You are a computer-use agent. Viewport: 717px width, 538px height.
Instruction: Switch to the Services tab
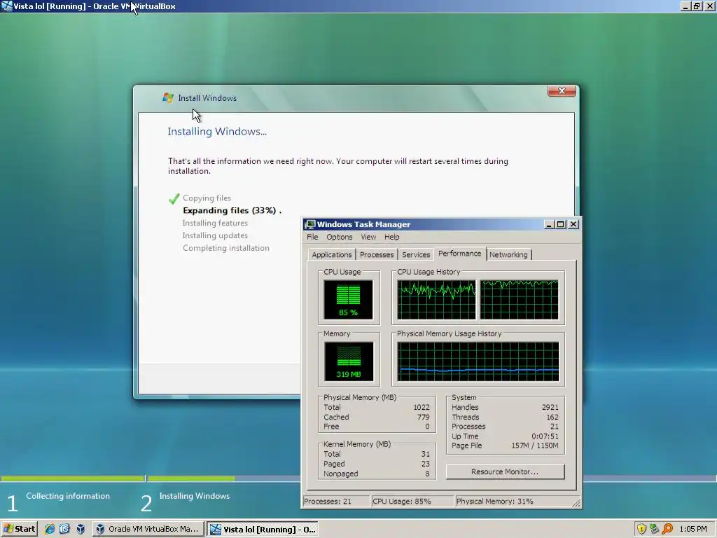point(416,255)
